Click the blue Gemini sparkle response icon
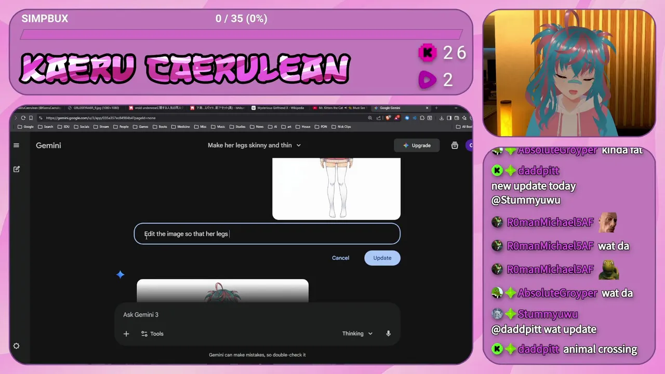The height and width of the screenshot is (374, 665). pyautogui.click(x=120, y=274)
